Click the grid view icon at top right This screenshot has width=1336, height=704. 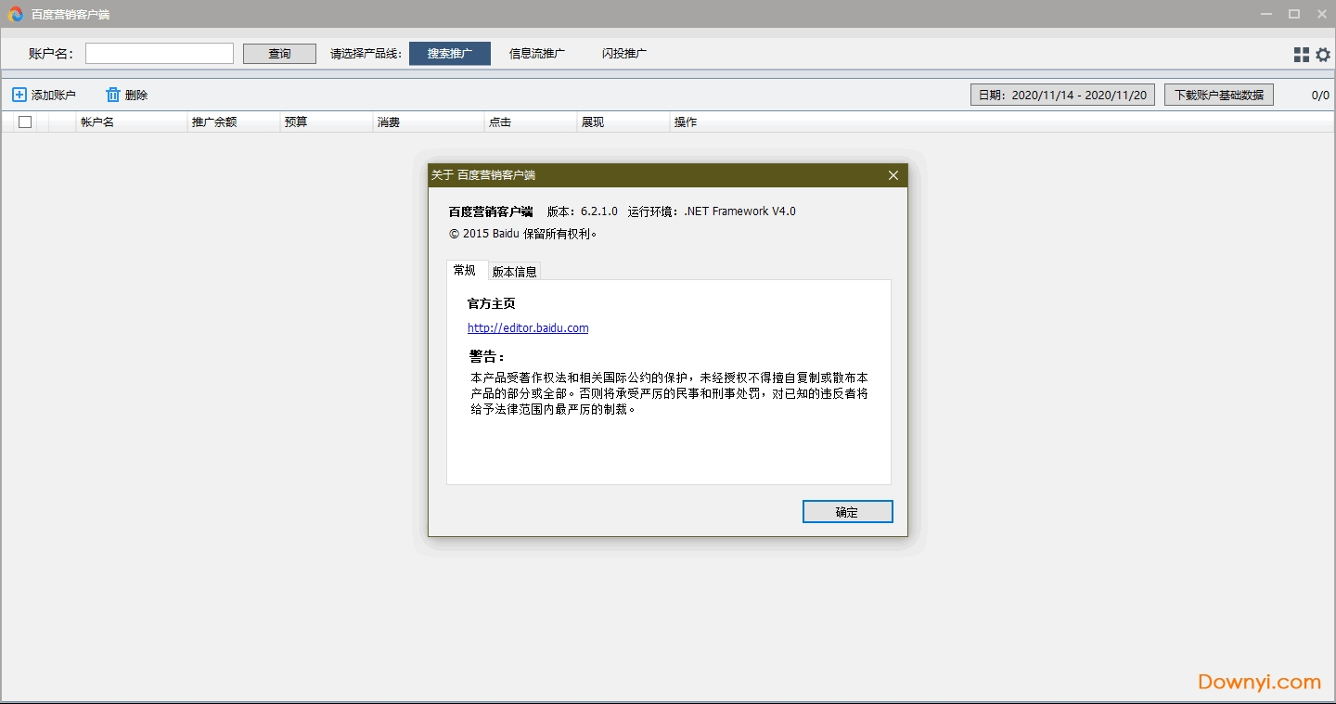[1301, 55]
